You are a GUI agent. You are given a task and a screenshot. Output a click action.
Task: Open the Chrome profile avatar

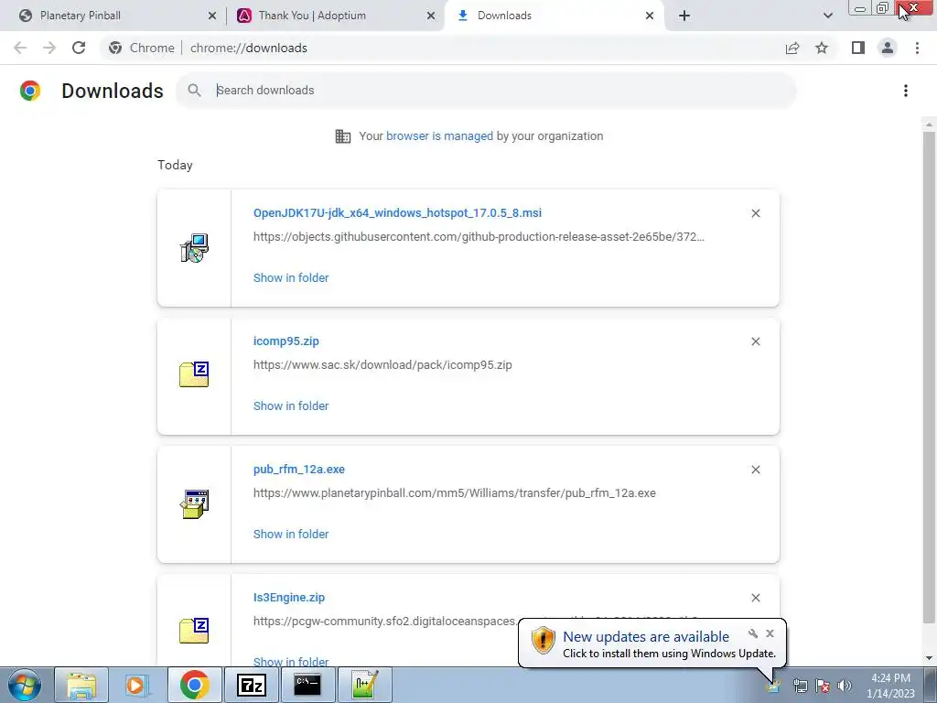888,48
